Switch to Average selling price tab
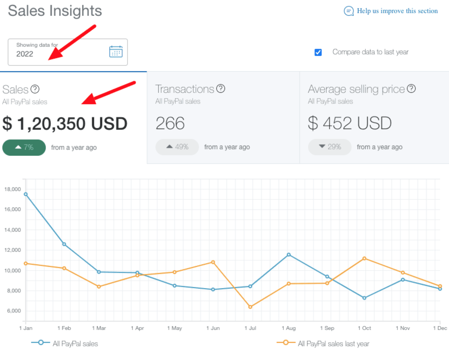 pos(374,118)
